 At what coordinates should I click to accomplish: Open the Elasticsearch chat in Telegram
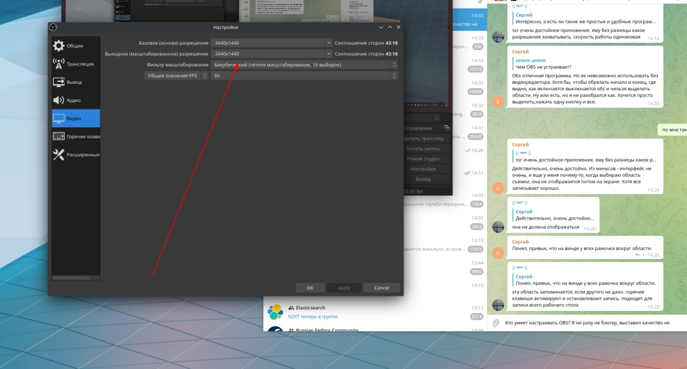376,312
